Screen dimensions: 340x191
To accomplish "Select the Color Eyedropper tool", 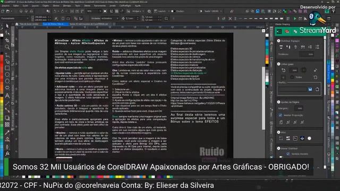I will 7,132.
